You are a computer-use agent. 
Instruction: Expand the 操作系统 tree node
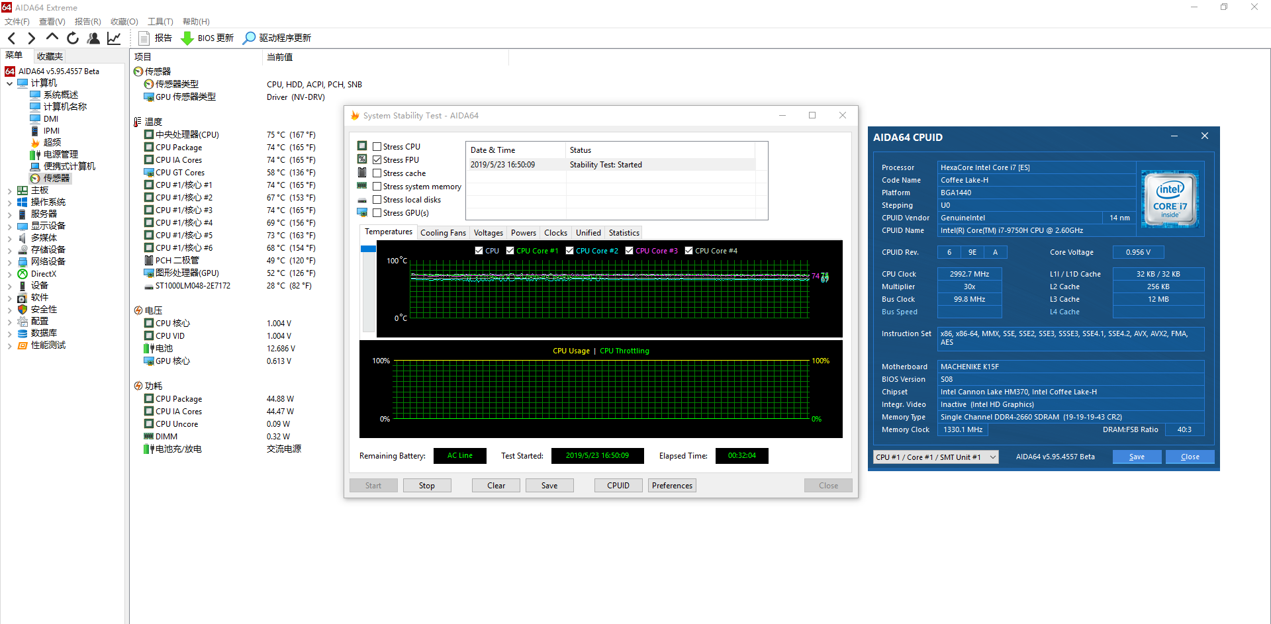10,202
